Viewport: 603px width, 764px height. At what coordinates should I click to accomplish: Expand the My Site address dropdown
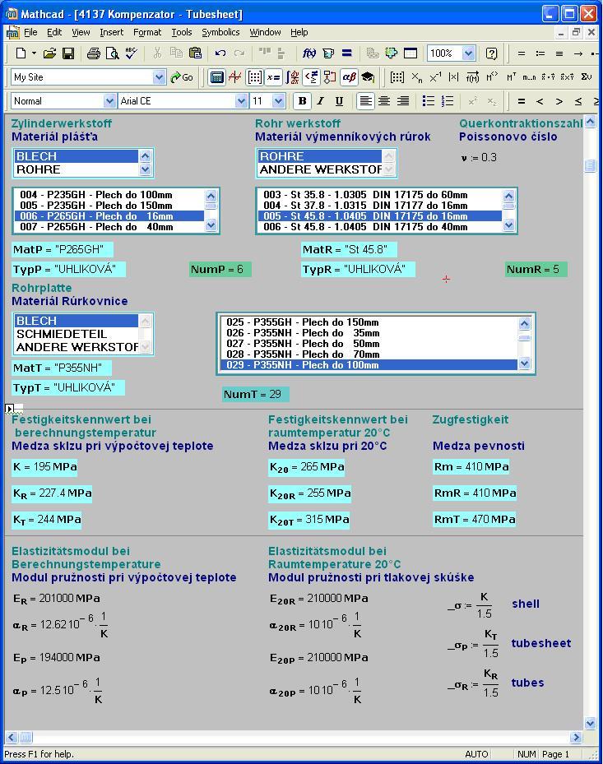tap(159, 77)
